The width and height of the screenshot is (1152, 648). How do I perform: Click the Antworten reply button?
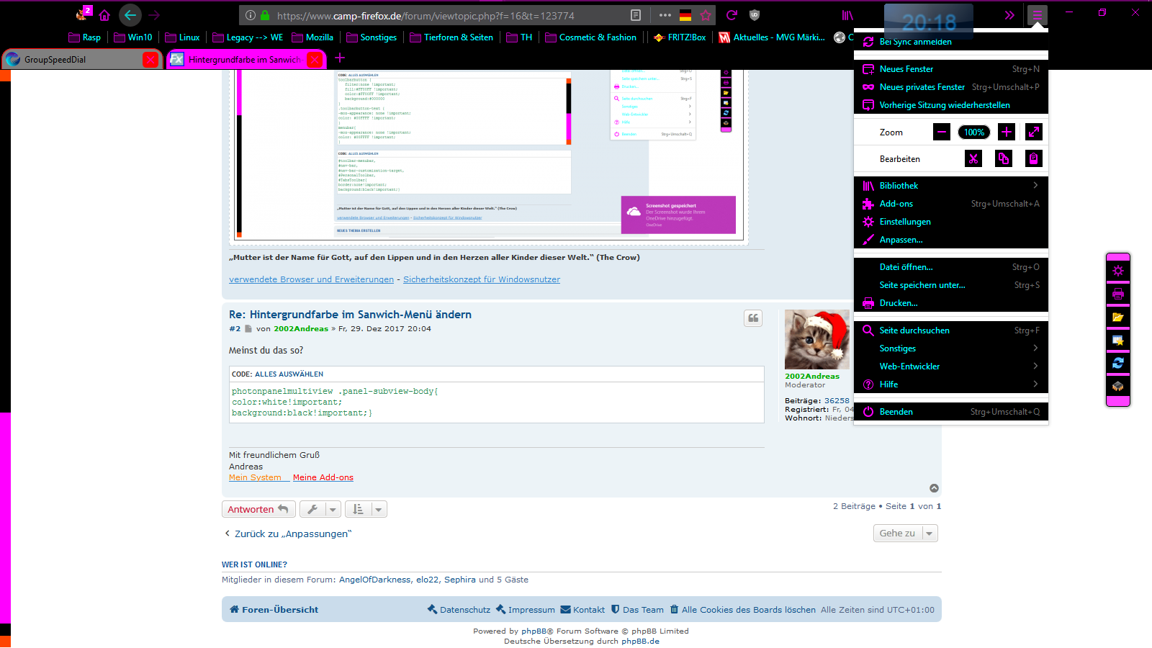click(258, 510)
